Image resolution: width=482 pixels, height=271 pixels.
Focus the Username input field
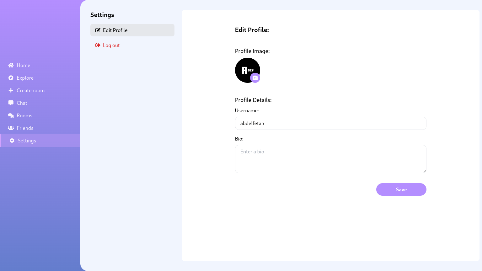[x=331, y=123]
